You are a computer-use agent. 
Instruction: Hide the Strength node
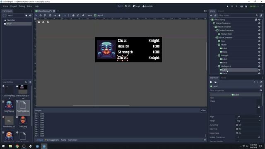point(260,55)
